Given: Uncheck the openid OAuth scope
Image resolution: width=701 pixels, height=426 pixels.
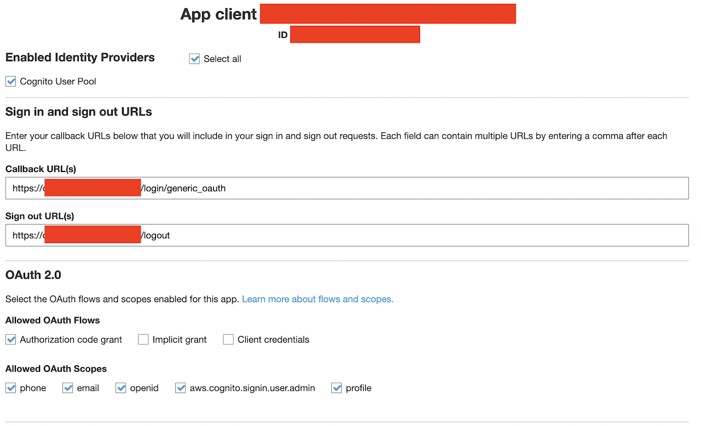Looking at the screenshot, I should click(x=121, y=388).
